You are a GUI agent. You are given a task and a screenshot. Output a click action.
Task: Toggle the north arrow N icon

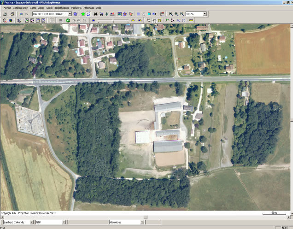click(x=154, y=14)
